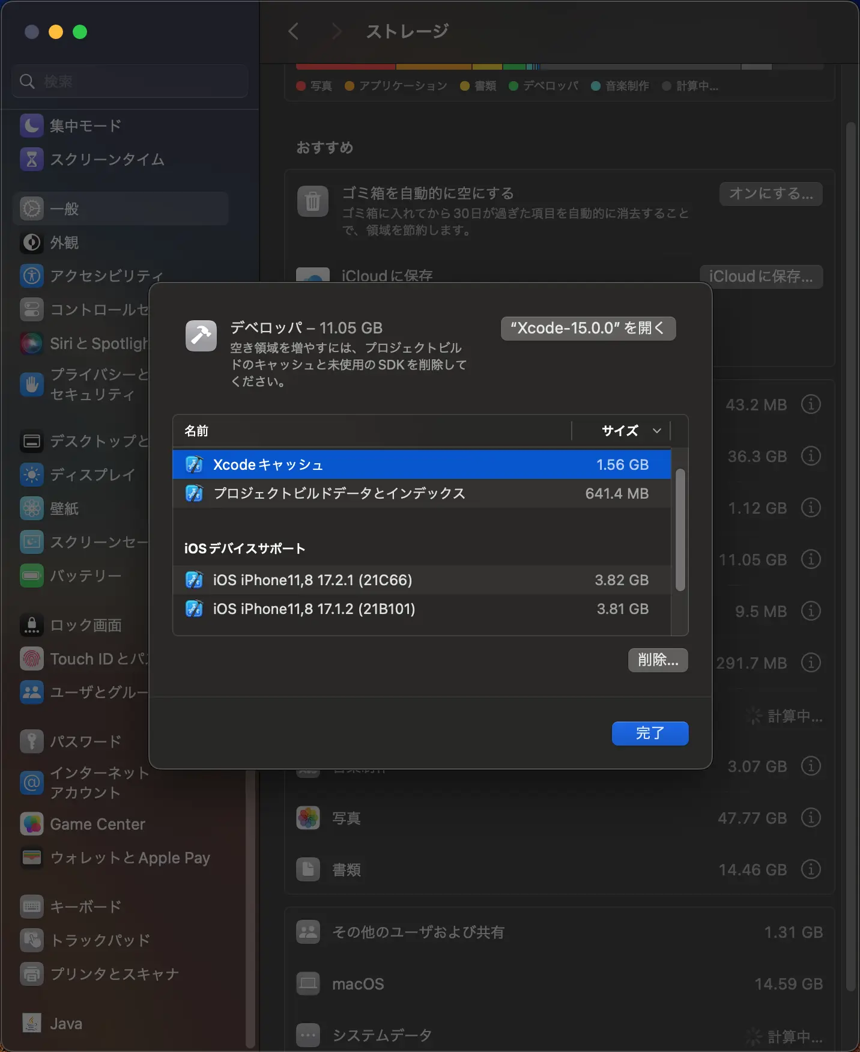The image size is (860, 1052).
Task: Click info icon beside 11.05 GB
Action: (811, 559)
